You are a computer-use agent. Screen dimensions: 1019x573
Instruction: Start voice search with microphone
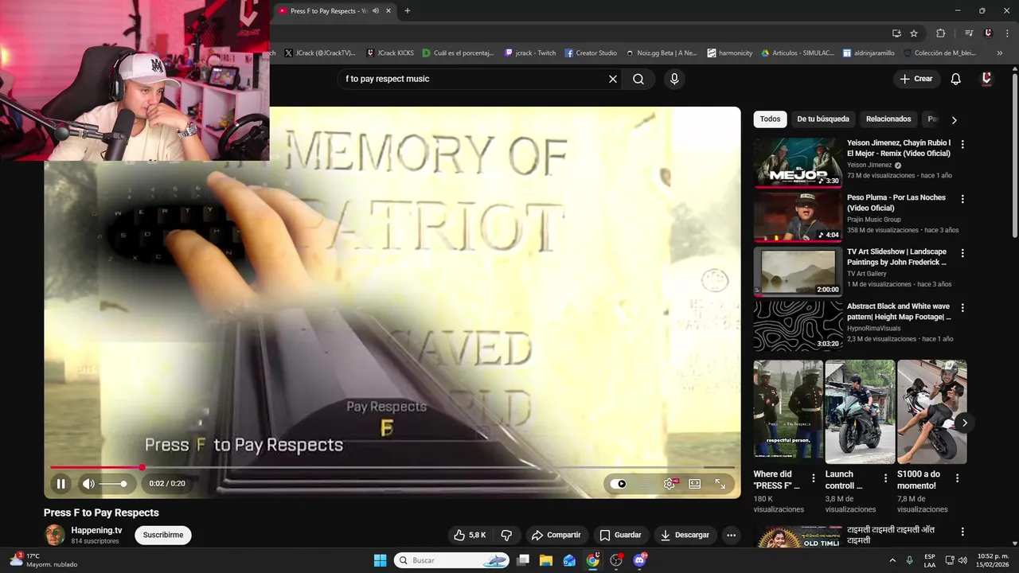674,79
